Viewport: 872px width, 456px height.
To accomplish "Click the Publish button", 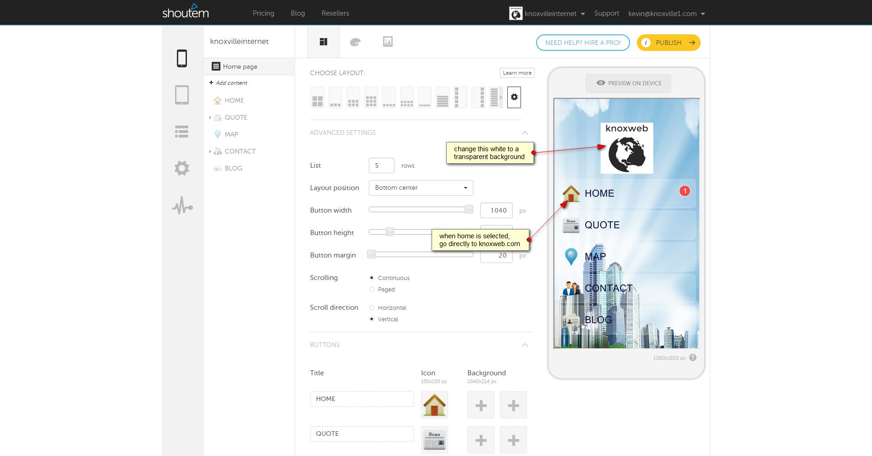I will click(669, 43).
